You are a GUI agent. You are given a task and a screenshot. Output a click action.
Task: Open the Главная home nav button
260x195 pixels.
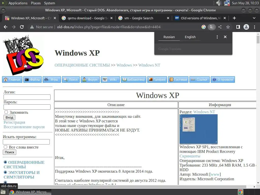click(12, 79)
